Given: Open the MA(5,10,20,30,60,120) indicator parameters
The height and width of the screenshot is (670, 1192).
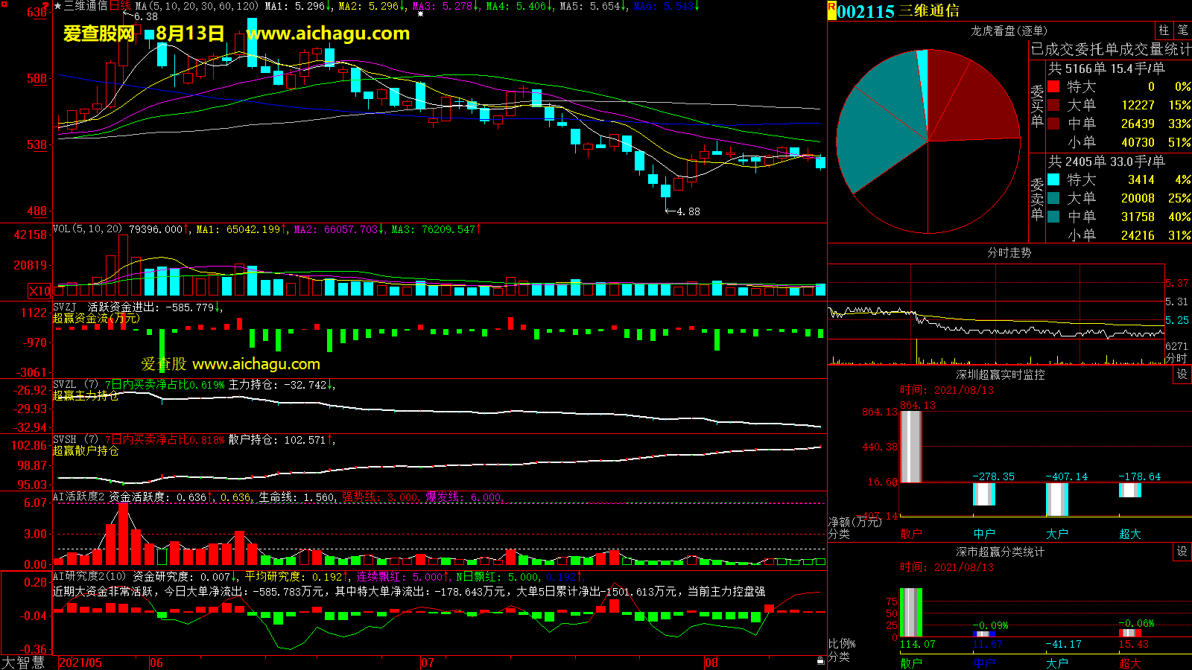Looking at the screenshot, I should pyautogui.click(x=197, y=6).
